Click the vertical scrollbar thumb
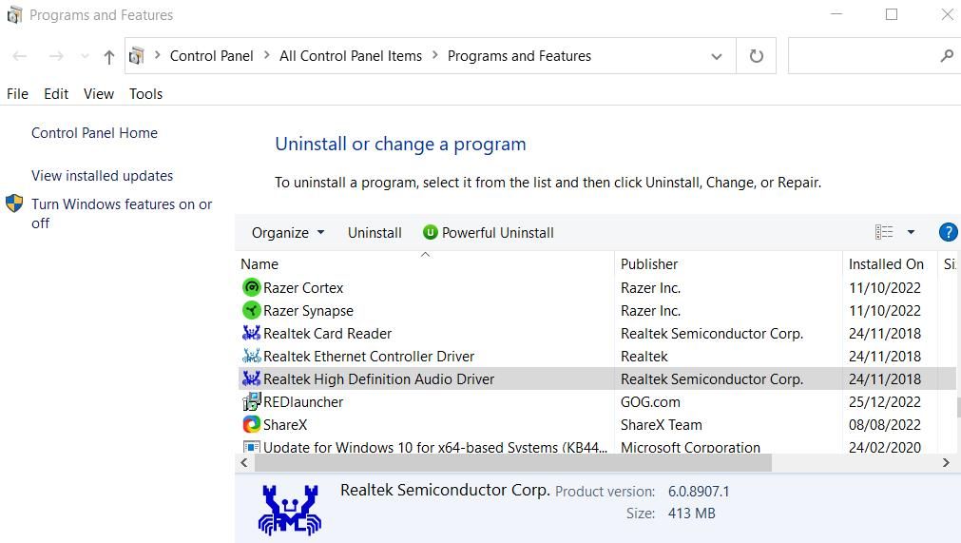This screenshot has width=961, height=543. pyautogui.click(x=958, y=407)
